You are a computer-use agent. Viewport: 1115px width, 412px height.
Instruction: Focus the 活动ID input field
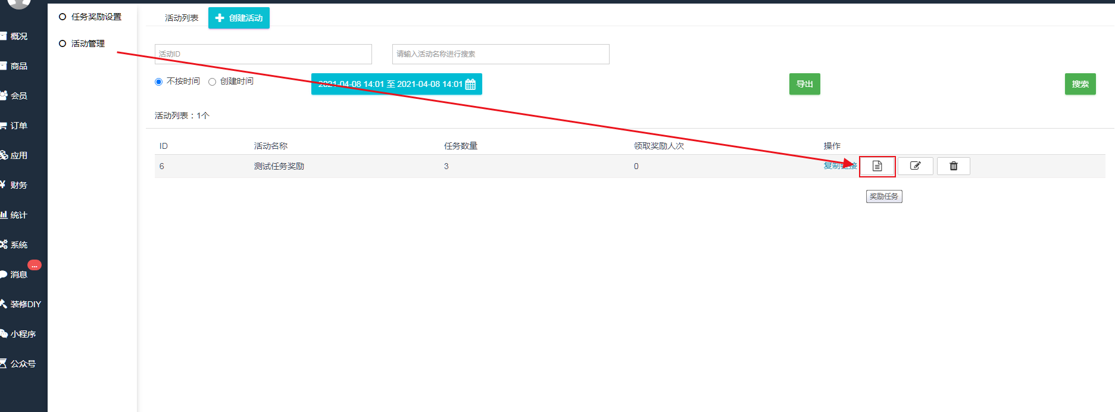263,54
